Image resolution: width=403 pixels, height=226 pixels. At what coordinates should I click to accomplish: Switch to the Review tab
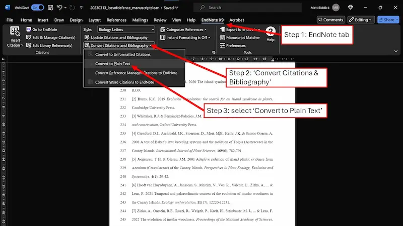point(160,20)
